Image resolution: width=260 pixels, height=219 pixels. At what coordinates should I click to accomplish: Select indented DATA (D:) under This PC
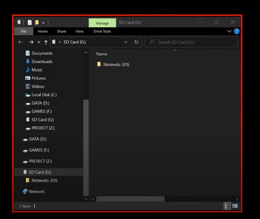pyautogui.click(x=37, y=103)
